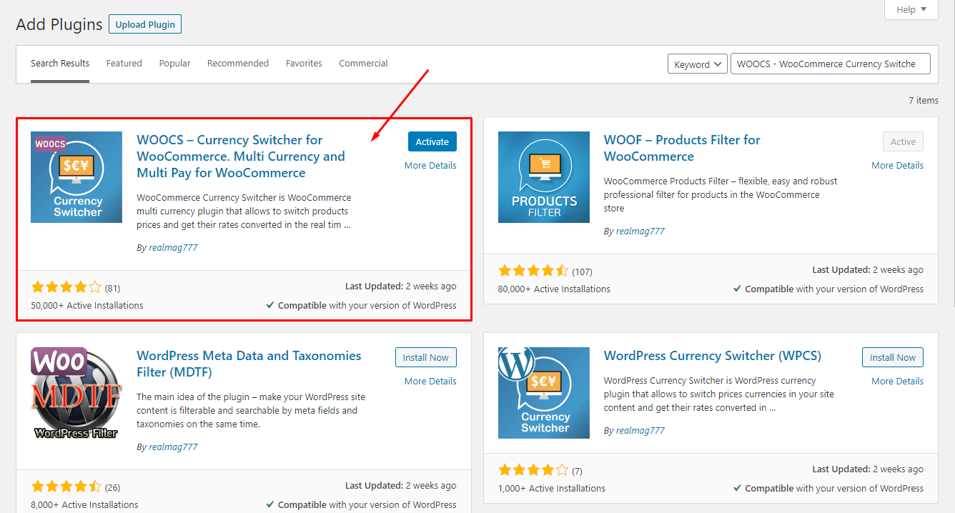The height and width of the screenshot is (513, 955).
Task: Click WPCS 'Last Updated: 2 weeks ago' text
Action: pos(868,469)
